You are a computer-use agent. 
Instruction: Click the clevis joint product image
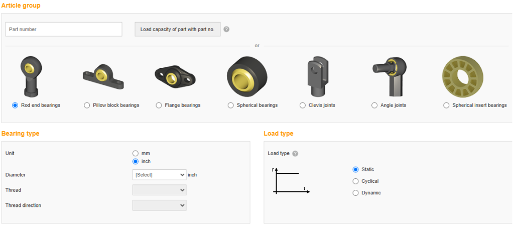(318, 77)
